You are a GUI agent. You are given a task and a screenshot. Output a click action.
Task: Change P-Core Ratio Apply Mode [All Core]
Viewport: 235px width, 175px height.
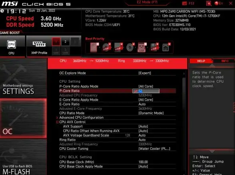click(145, 86)
